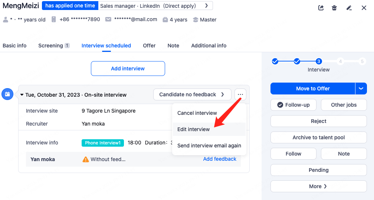Click stage 4 in the progress tracker
The image size is (374, 200).
pyautogui.click(x=341, y=61)
